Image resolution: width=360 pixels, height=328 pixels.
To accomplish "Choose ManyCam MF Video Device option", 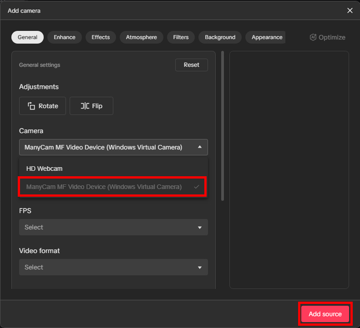I will click(104, 187).
